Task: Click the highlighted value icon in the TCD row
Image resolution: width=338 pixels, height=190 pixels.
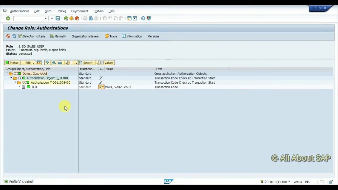Action: pos(101,87)
